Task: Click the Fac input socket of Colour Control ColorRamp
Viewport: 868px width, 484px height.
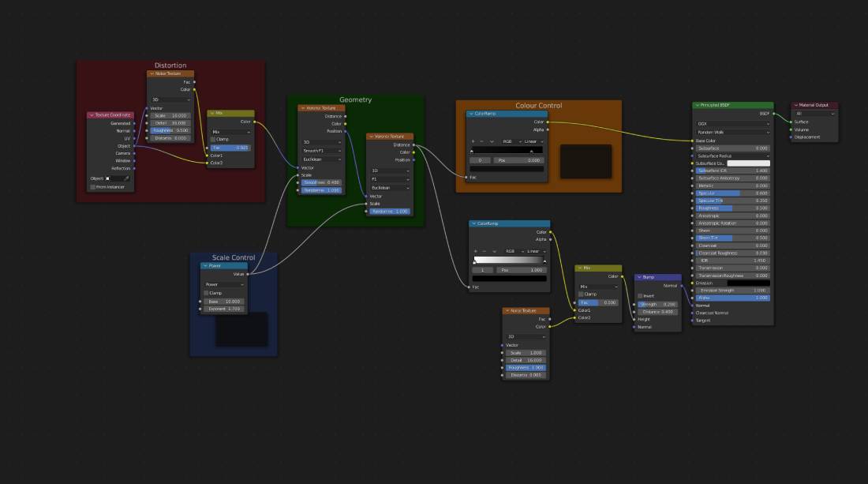Action: pyautogui.click(x=466, y=177)
